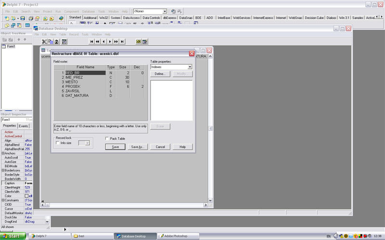
Task: Click the Copy icon in Database Desktop toolbar
Action: 51,42
